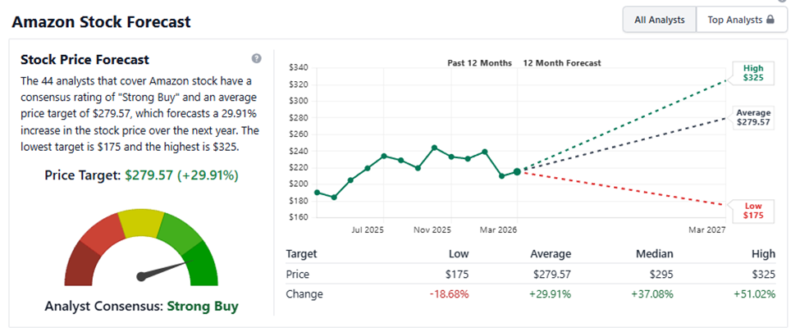Click the Price Target $279.57 text
The width and height of the screenshot is (800, 332).
click(x=139, y=175)
